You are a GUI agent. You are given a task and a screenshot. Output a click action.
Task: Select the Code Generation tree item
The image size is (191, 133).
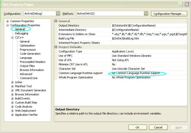pyautogui.click(x=30, y=54)
